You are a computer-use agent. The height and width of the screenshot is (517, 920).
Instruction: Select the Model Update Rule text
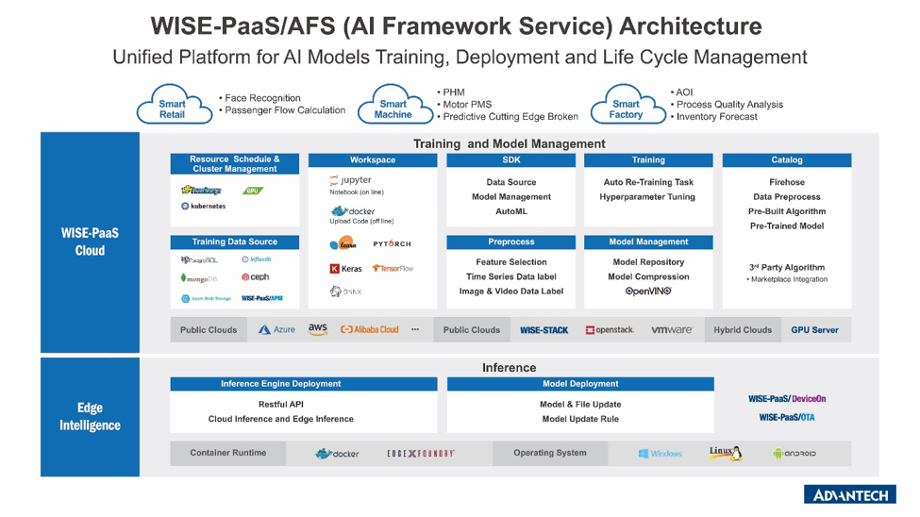pos(580,419)
